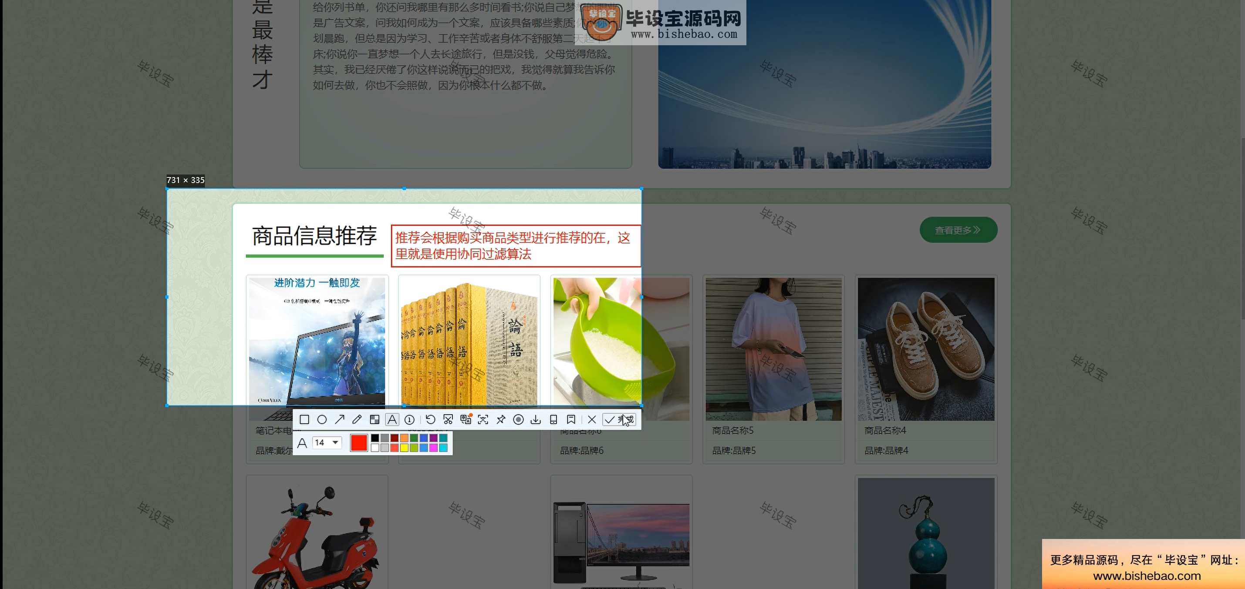Pick the light red color swatch
This screenshot has height=589, width=1245.
(395, 448)
